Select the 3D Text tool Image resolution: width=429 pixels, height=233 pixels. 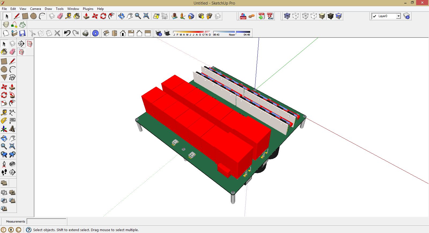tap(12, 129)
